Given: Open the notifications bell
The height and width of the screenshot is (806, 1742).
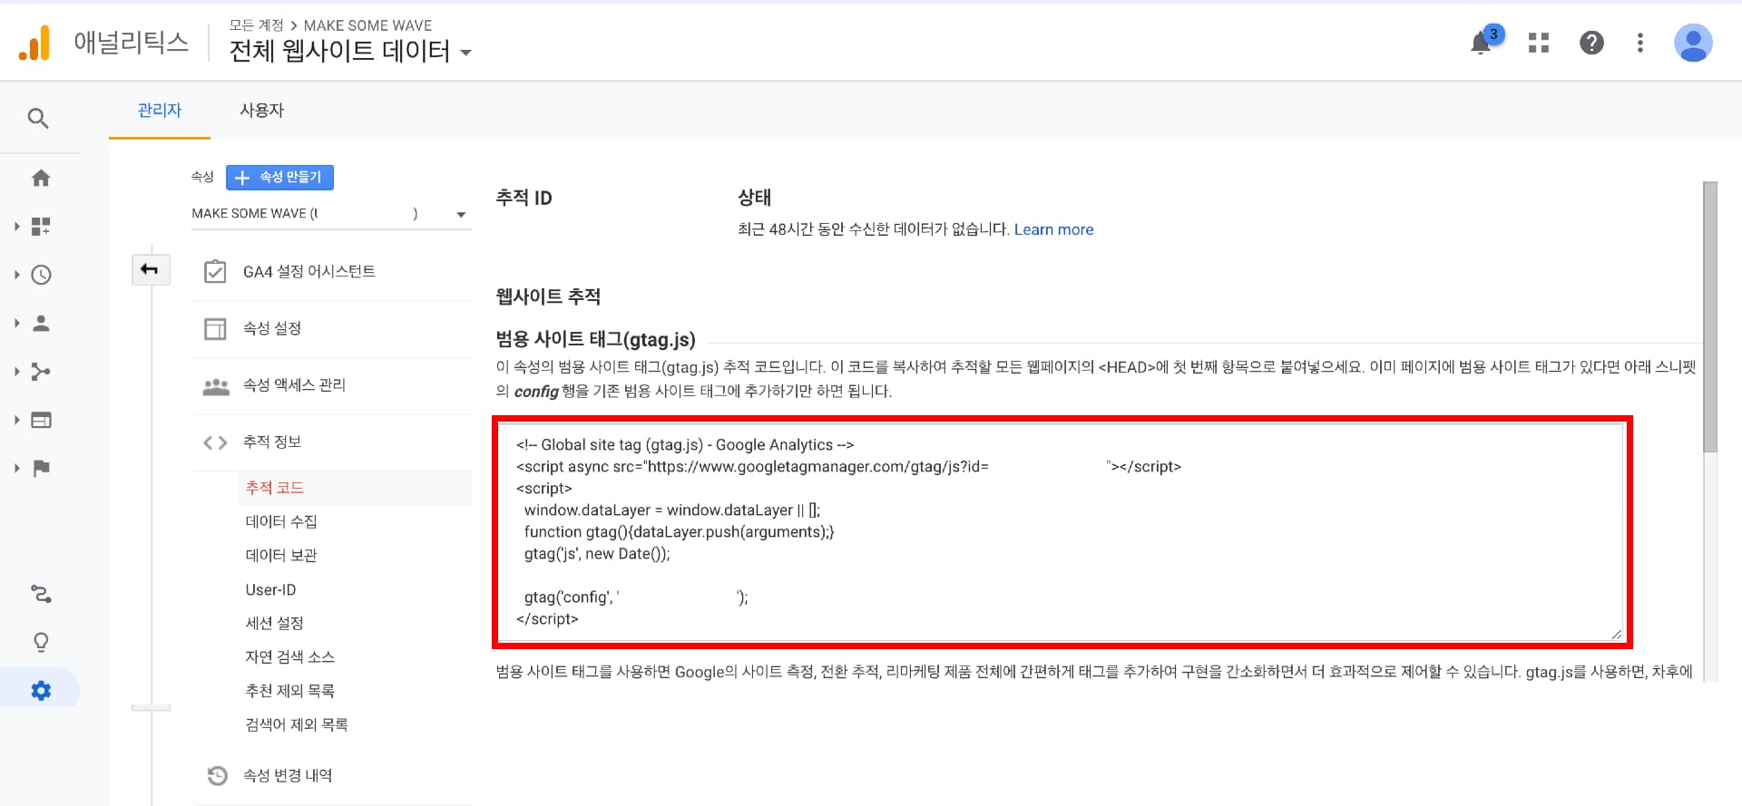Looking at the screenshot, I should [x=1482, y=43].
